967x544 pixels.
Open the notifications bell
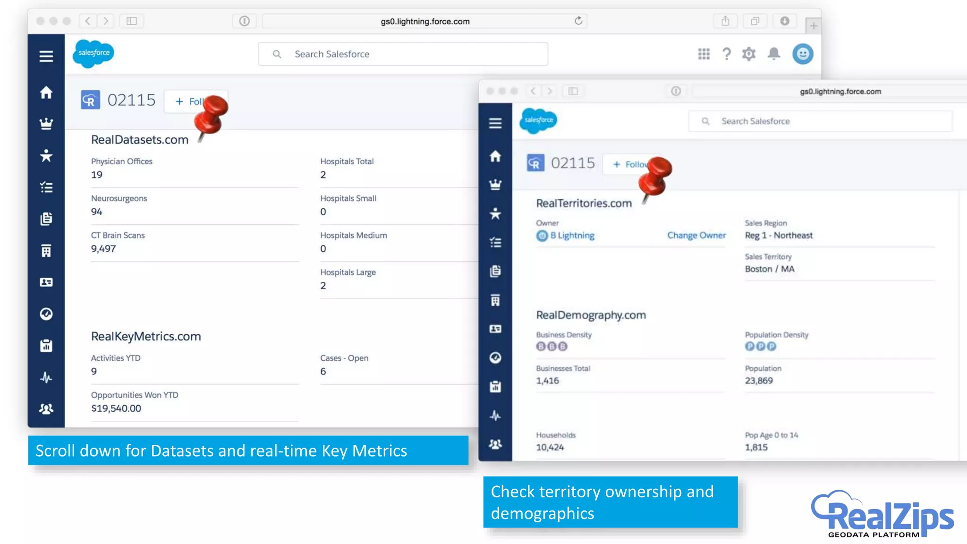(x=773, y=54)
